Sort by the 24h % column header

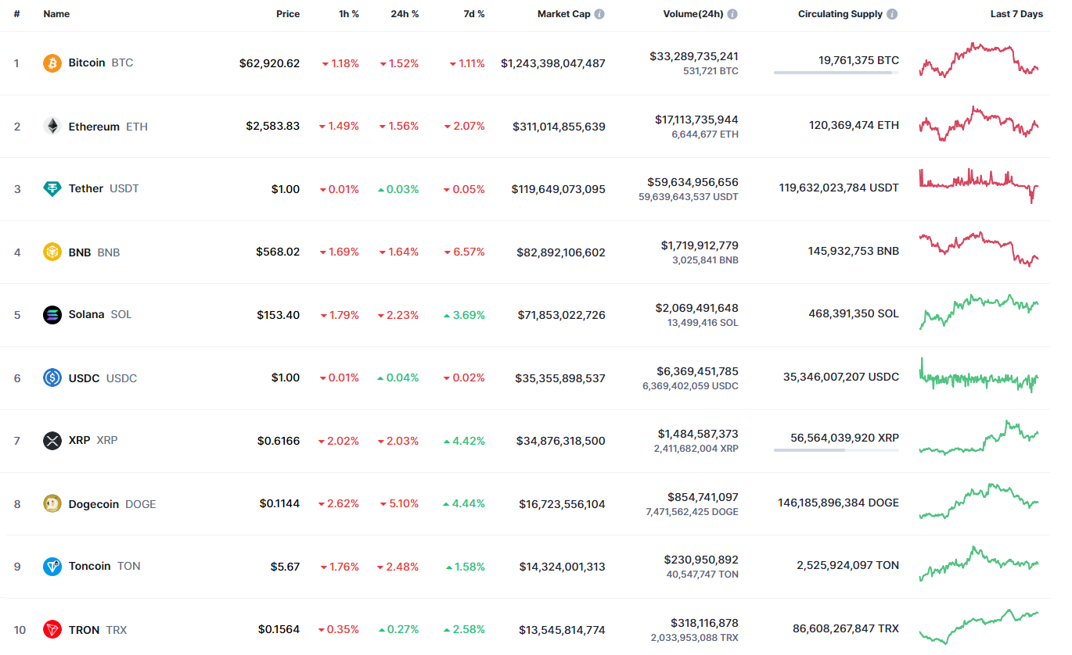405,14
